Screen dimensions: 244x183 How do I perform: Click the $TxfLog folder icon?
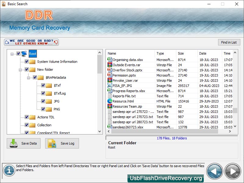49,93
